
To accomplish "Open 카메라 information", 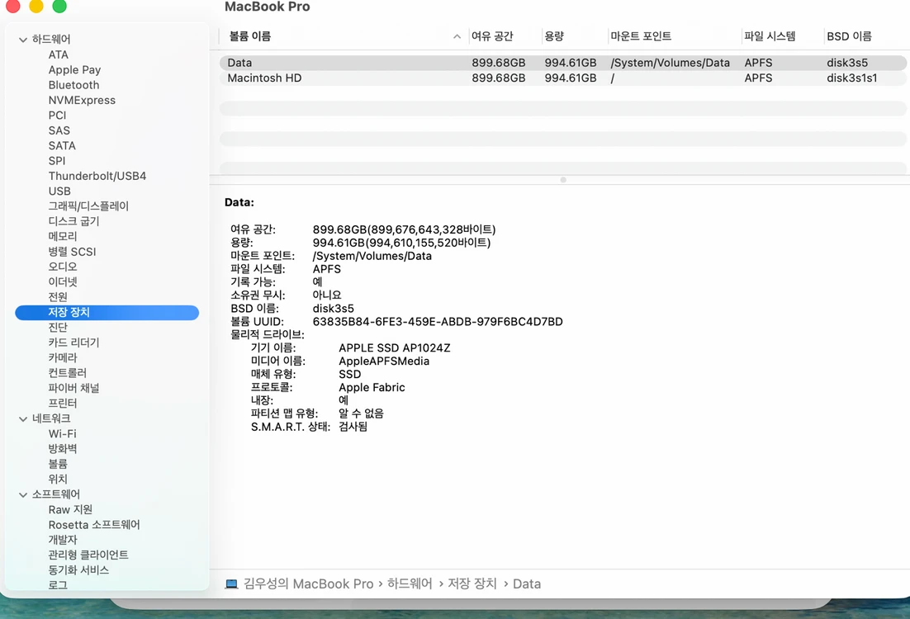I will [63, 357].
